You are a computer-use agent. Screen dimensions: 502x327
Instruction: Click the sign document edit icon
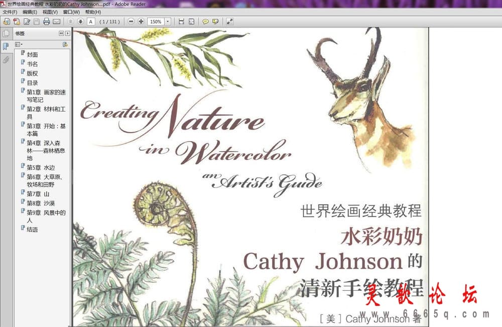click(x=27, y=22)
